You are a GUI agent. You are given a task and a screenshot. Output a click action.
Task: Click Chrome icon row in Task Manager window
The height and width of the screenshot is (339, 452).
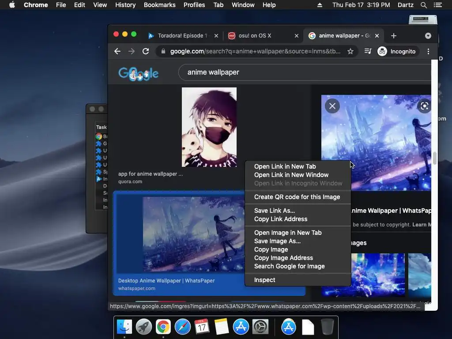(102, 136)
